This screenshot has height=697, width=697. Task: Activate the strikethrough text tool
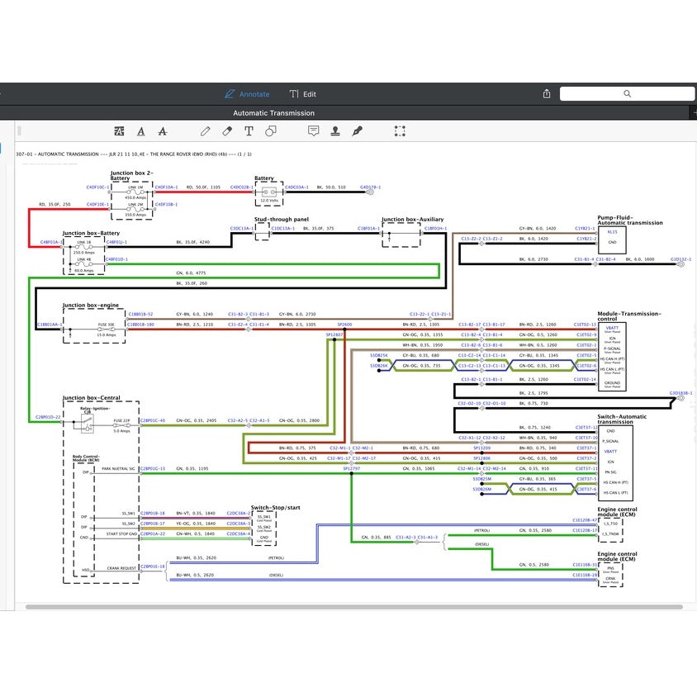click(x=162, y=131)
